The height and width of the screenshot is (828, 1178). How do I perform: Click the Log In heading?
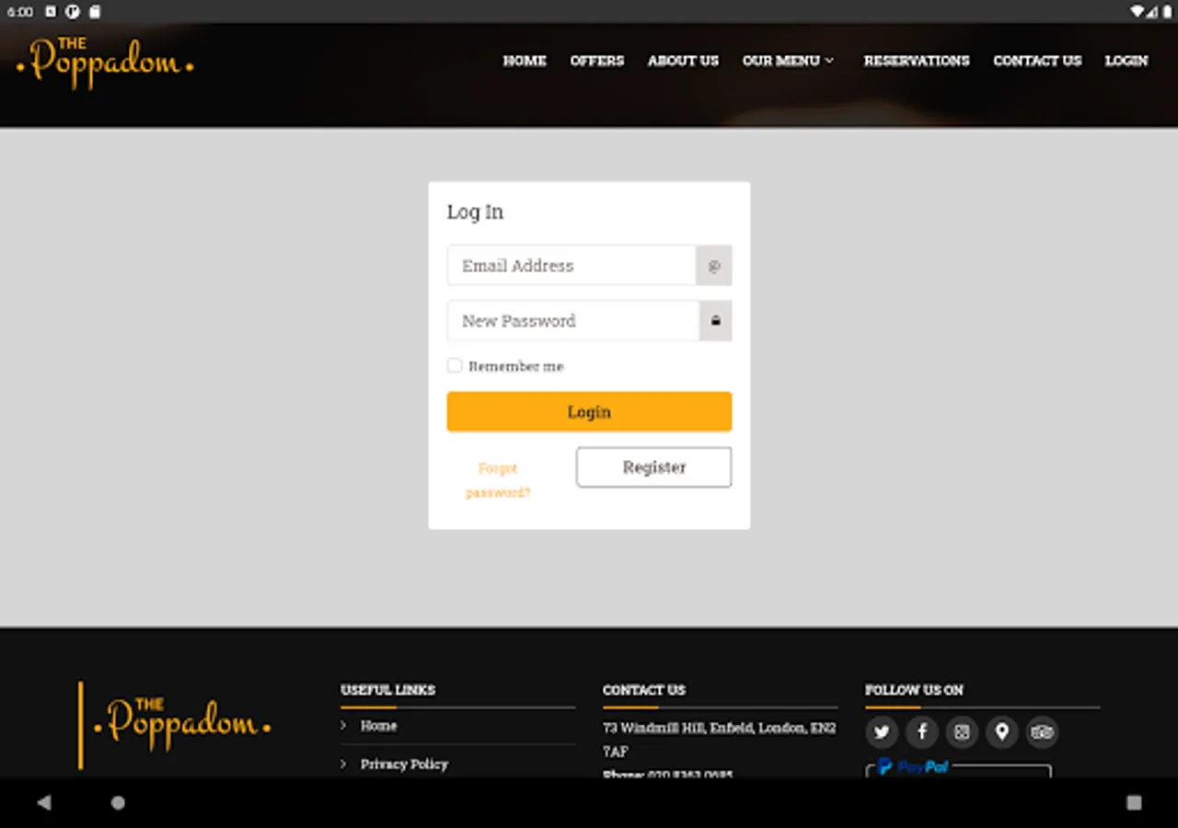pos(475,212)
